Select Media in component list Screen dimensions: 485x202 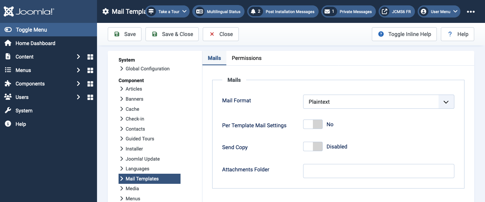tap(132, 189)
